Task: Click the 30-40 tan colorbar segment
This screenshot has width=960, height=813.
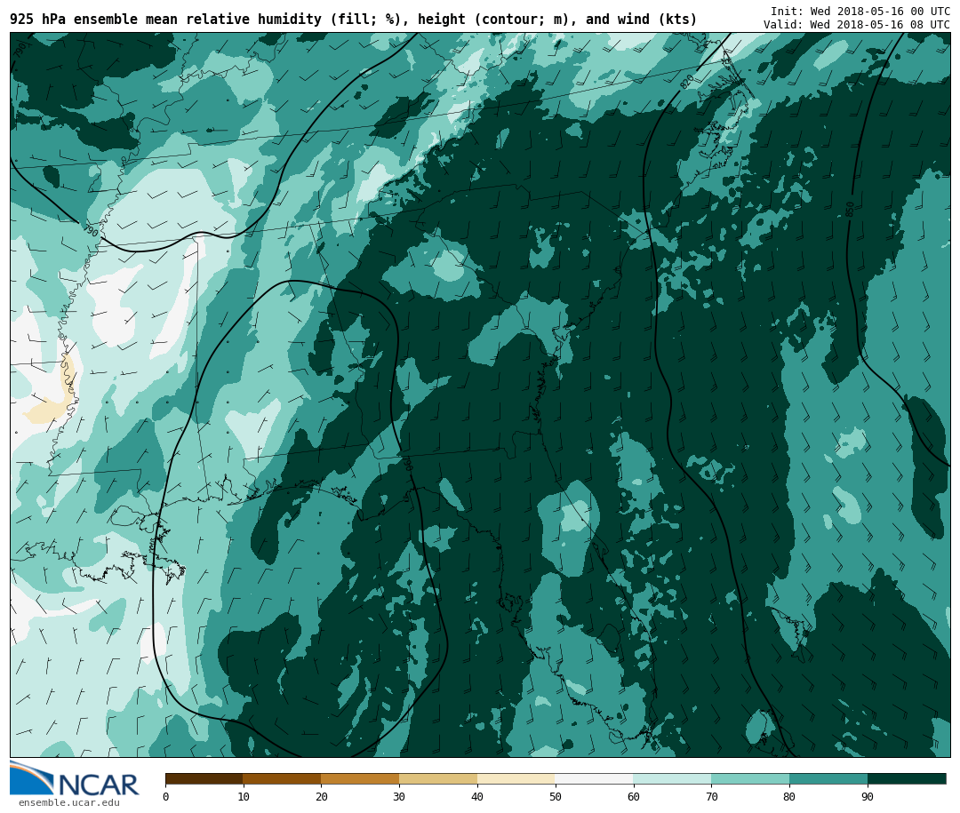Action: 438,778
